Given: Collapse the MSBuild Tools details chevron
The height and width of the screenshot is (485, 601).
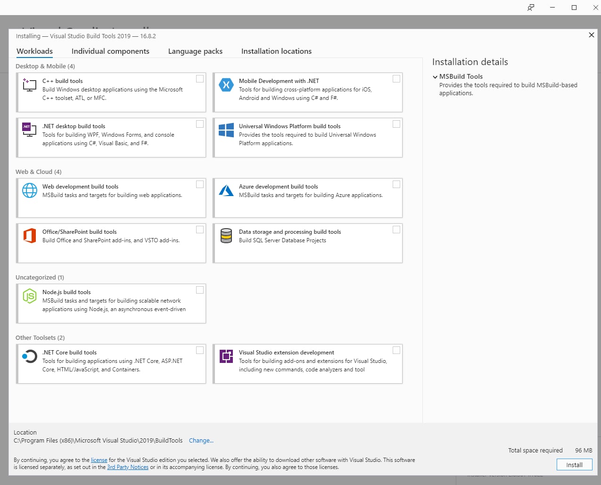Looking at the screenshot, I should click(x=435, y=77).
